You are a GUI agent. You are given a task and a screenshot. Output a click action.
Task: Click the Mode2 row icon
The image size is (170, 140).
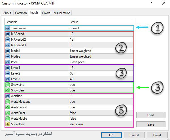point(7,56)
